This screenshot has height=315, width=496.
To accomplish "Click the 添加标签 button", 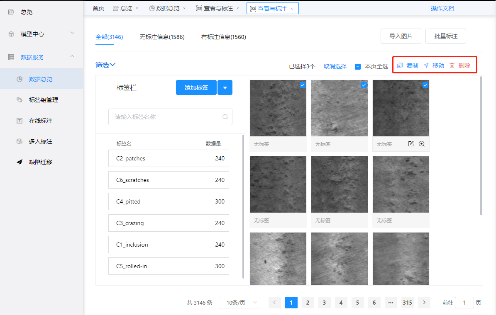I will coord(196,87).
